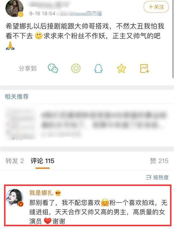Tap the post timestamp 9-16 18:54
The height and width of the screenshot is (229, 174).
click(x=42, y=14)
